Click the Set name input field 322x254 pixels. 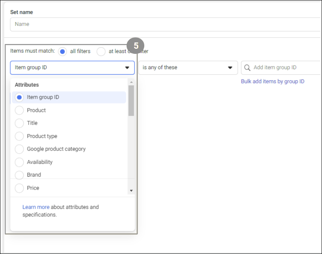(166, 24)
